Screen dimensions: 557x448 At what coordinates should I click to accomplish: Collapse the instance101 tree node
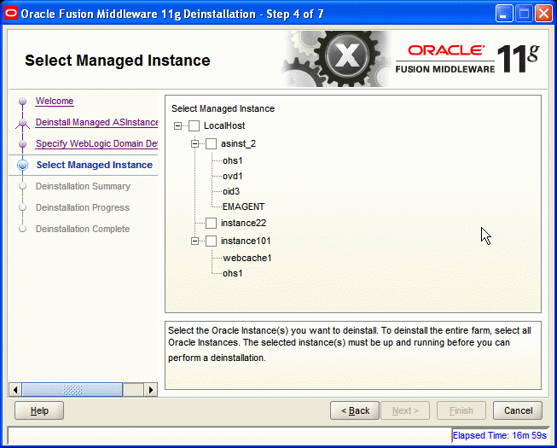point(194,241)
